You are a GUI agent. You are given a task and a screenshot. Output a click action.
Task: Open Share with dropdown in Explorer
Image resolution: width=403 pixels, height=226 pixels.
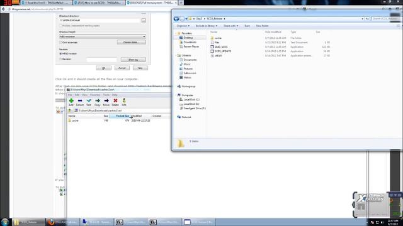[231, 26]
